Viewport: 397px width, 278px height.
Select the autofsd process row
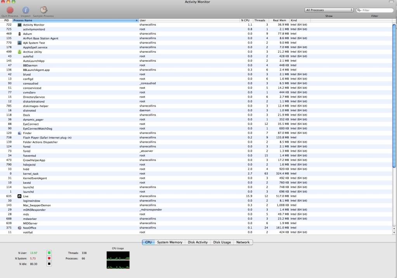(x=196, y=56)
